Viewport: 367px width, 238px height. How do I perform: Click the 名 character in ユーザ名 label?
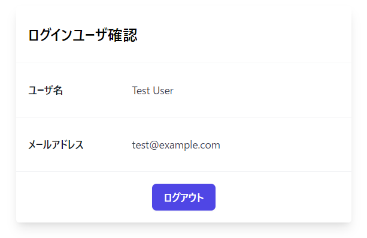coord(57,91)
